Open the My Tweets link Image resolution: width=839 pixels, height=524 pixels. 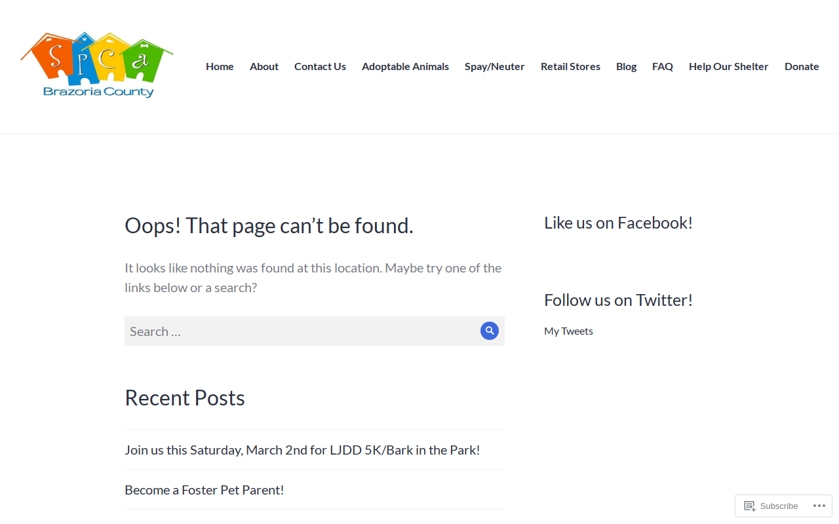pos(568,331)
